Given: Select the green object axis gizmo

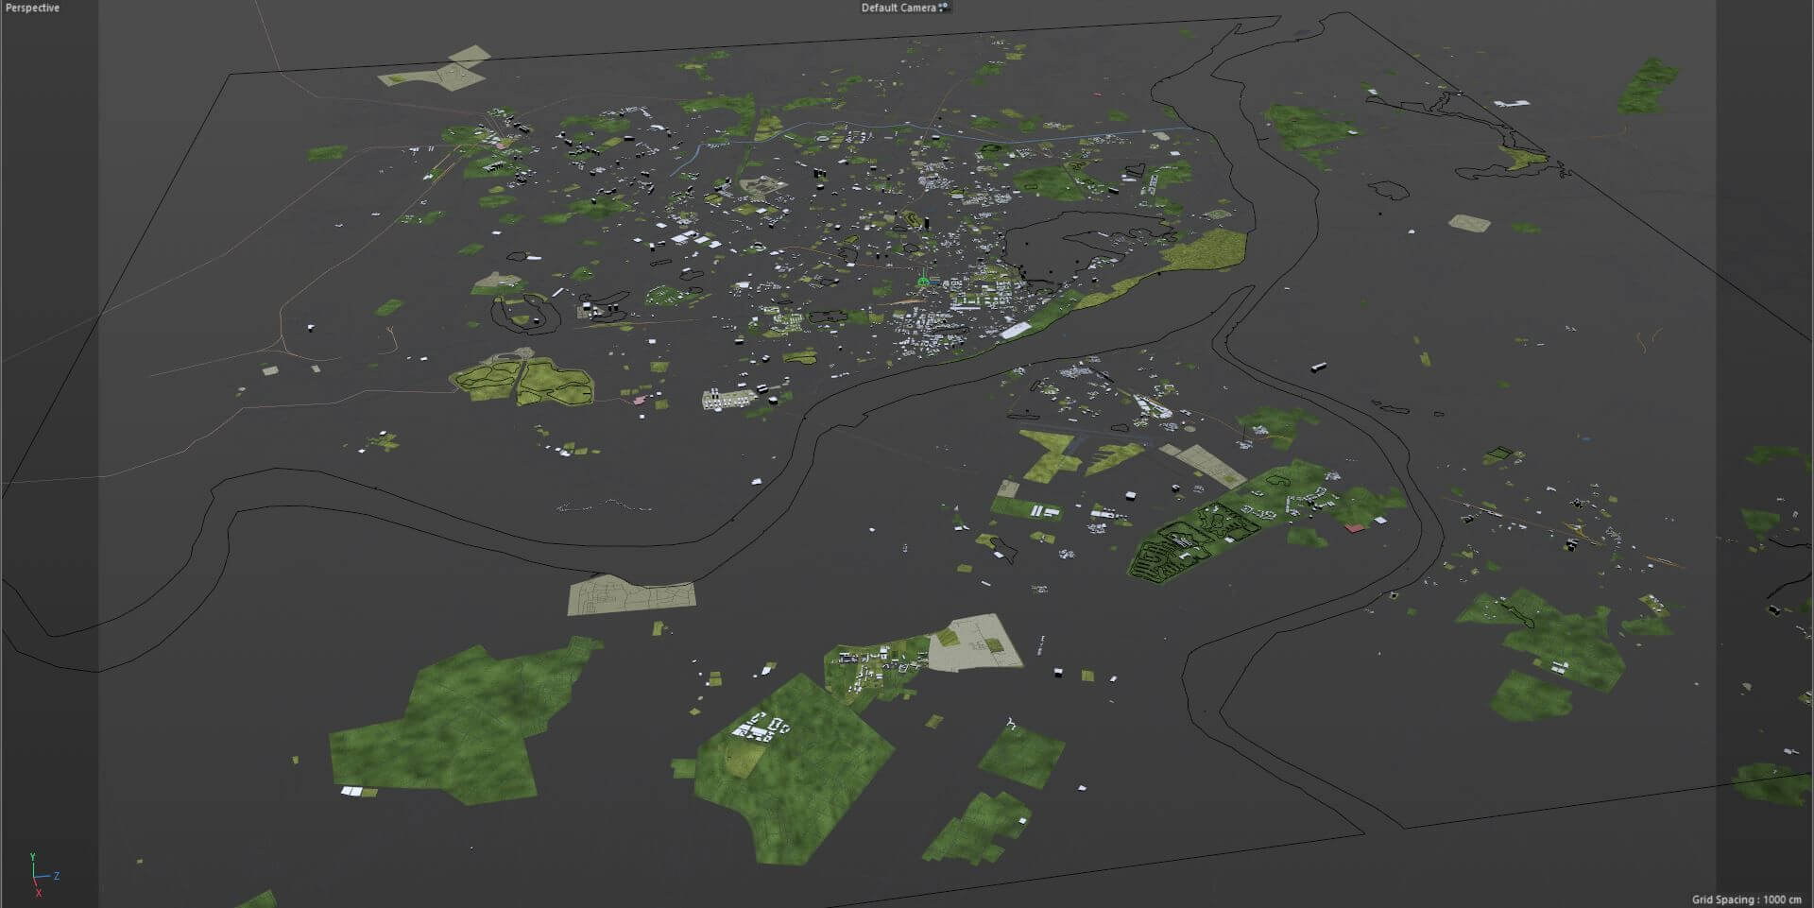Looking at the screenshot, I should tap(924, 282).
